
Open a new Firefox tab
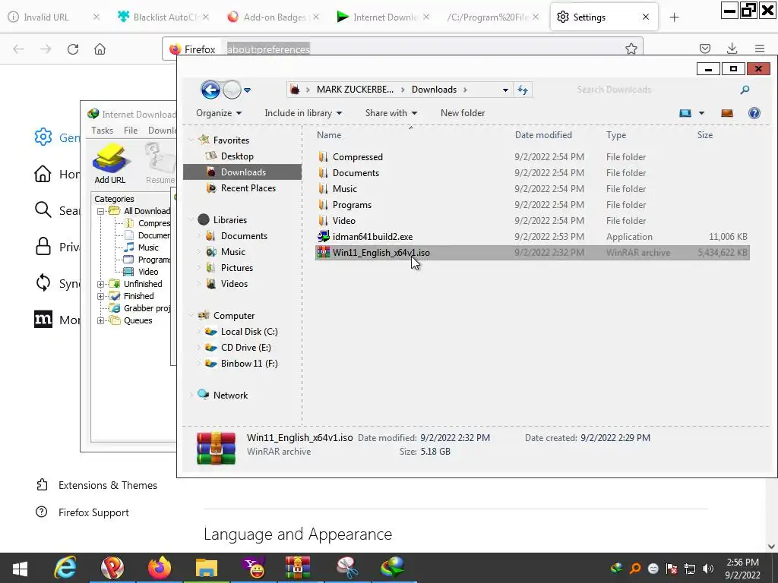pos(674,17)
